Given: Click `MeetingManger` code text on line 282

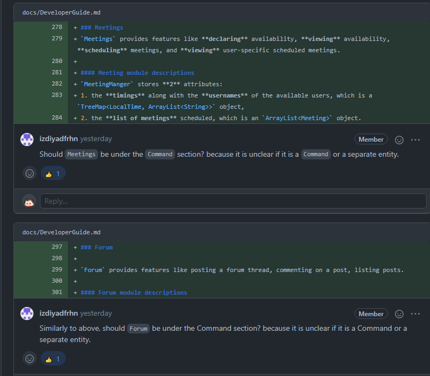Looking at the screenshot, I should point(107,84).
